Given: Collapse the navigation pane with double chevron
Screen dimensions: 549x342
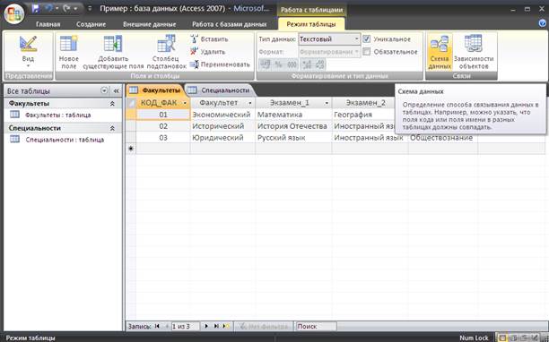Looking at the screenshot, I should pos(116,90).
